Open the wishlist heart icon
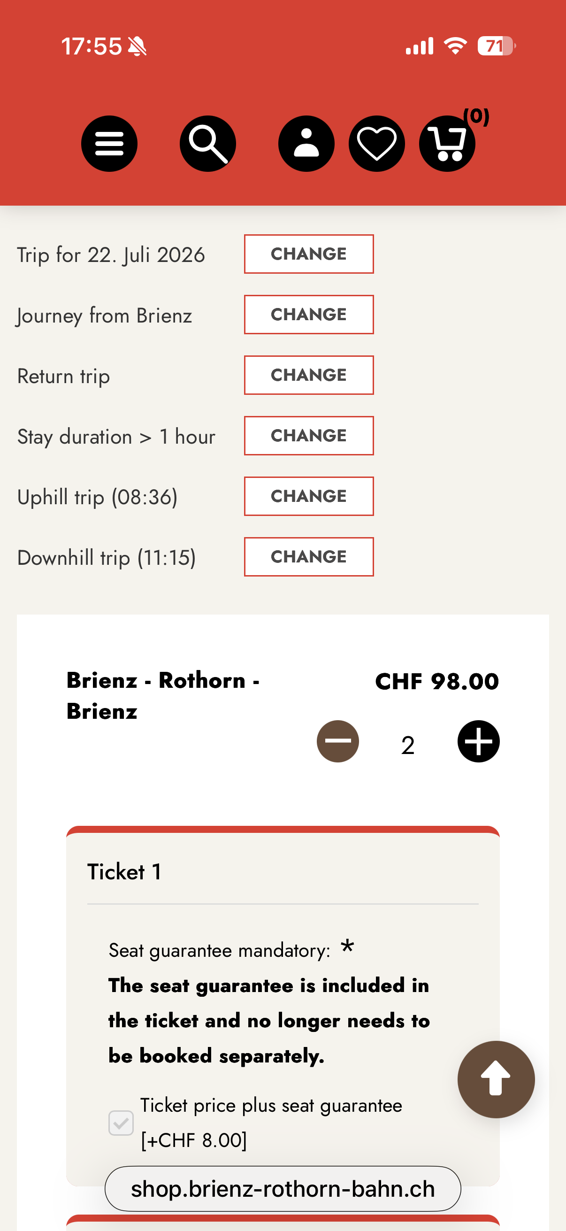Screen dimensions: 566x1231 (376, 144)
